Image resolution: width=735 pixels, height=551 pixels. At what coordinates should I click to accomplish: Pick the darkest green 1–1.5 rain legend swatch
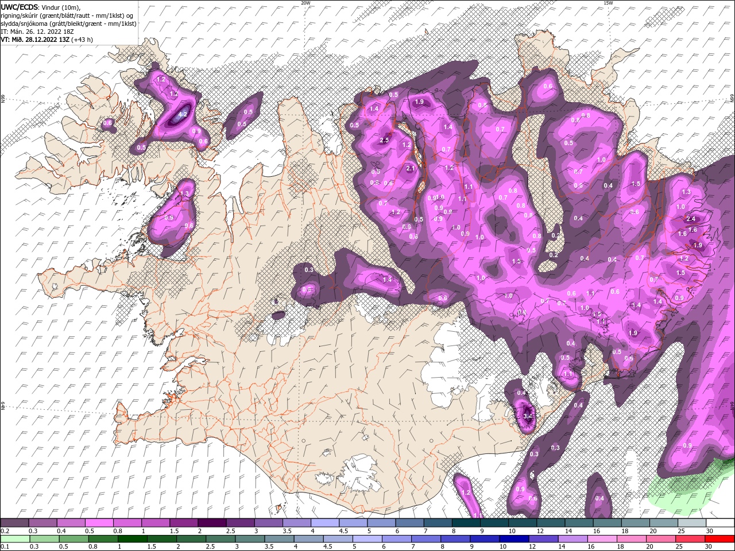point(132,538)
